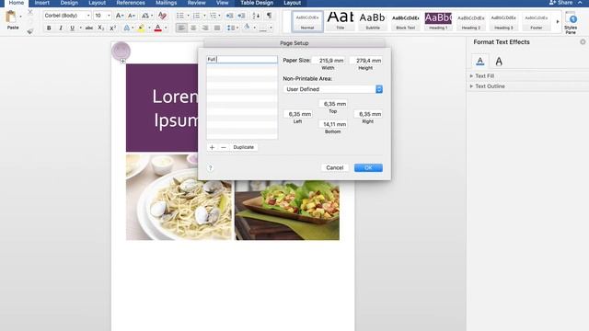Add a custom paper size with plus button
The width and height of the screenshot is (589, 331).
[212, 147]
